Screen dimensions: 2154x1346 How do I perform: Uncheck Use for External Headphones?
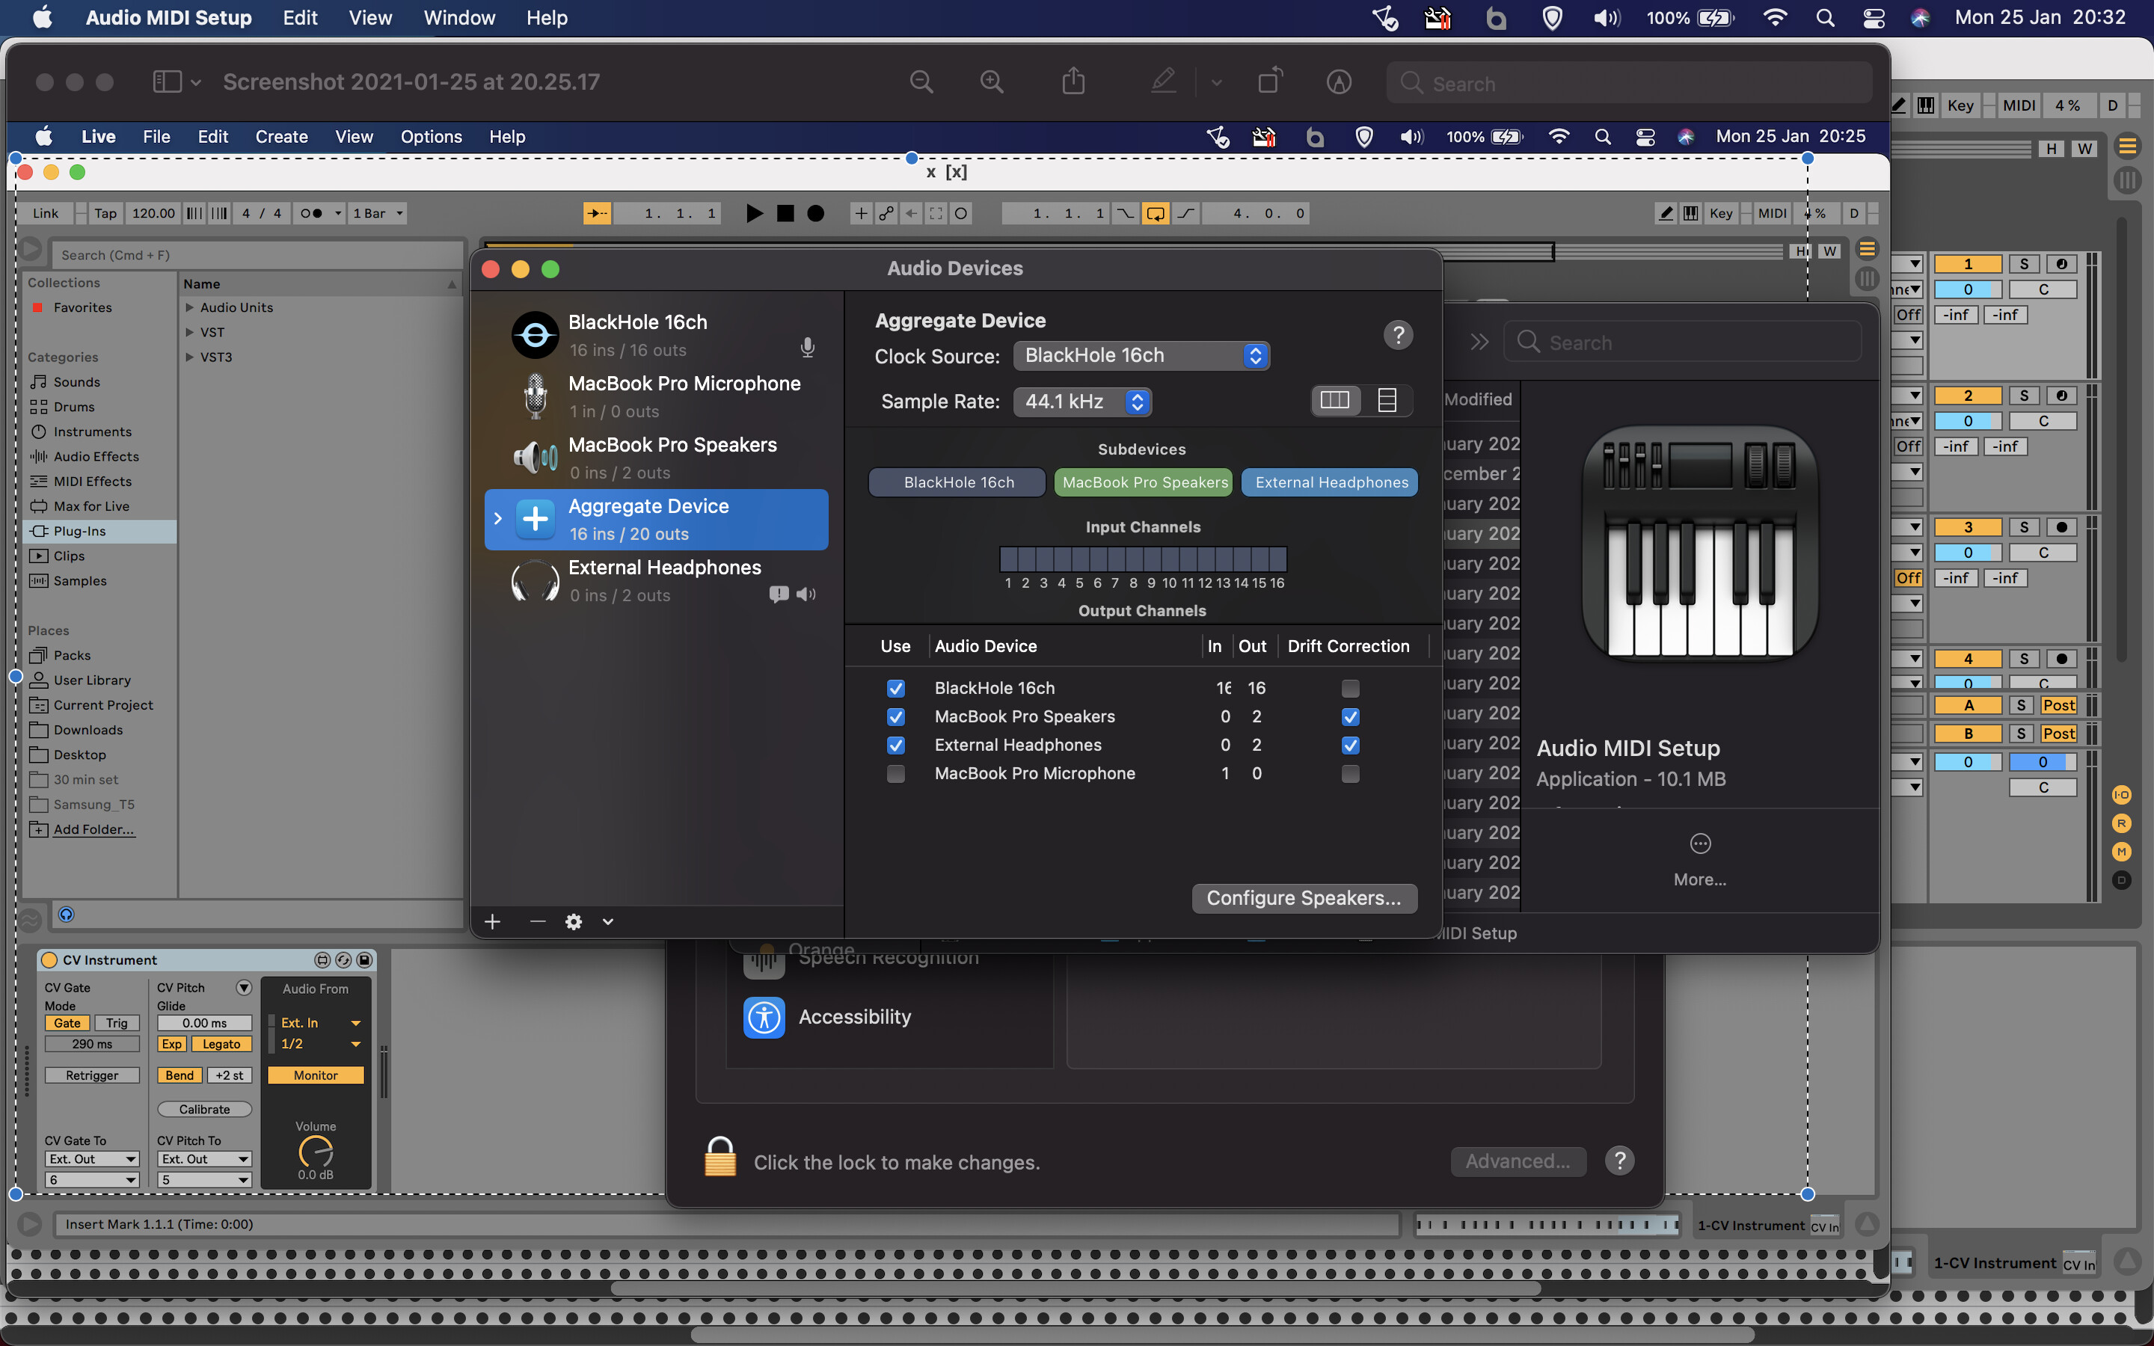[895, 745]
